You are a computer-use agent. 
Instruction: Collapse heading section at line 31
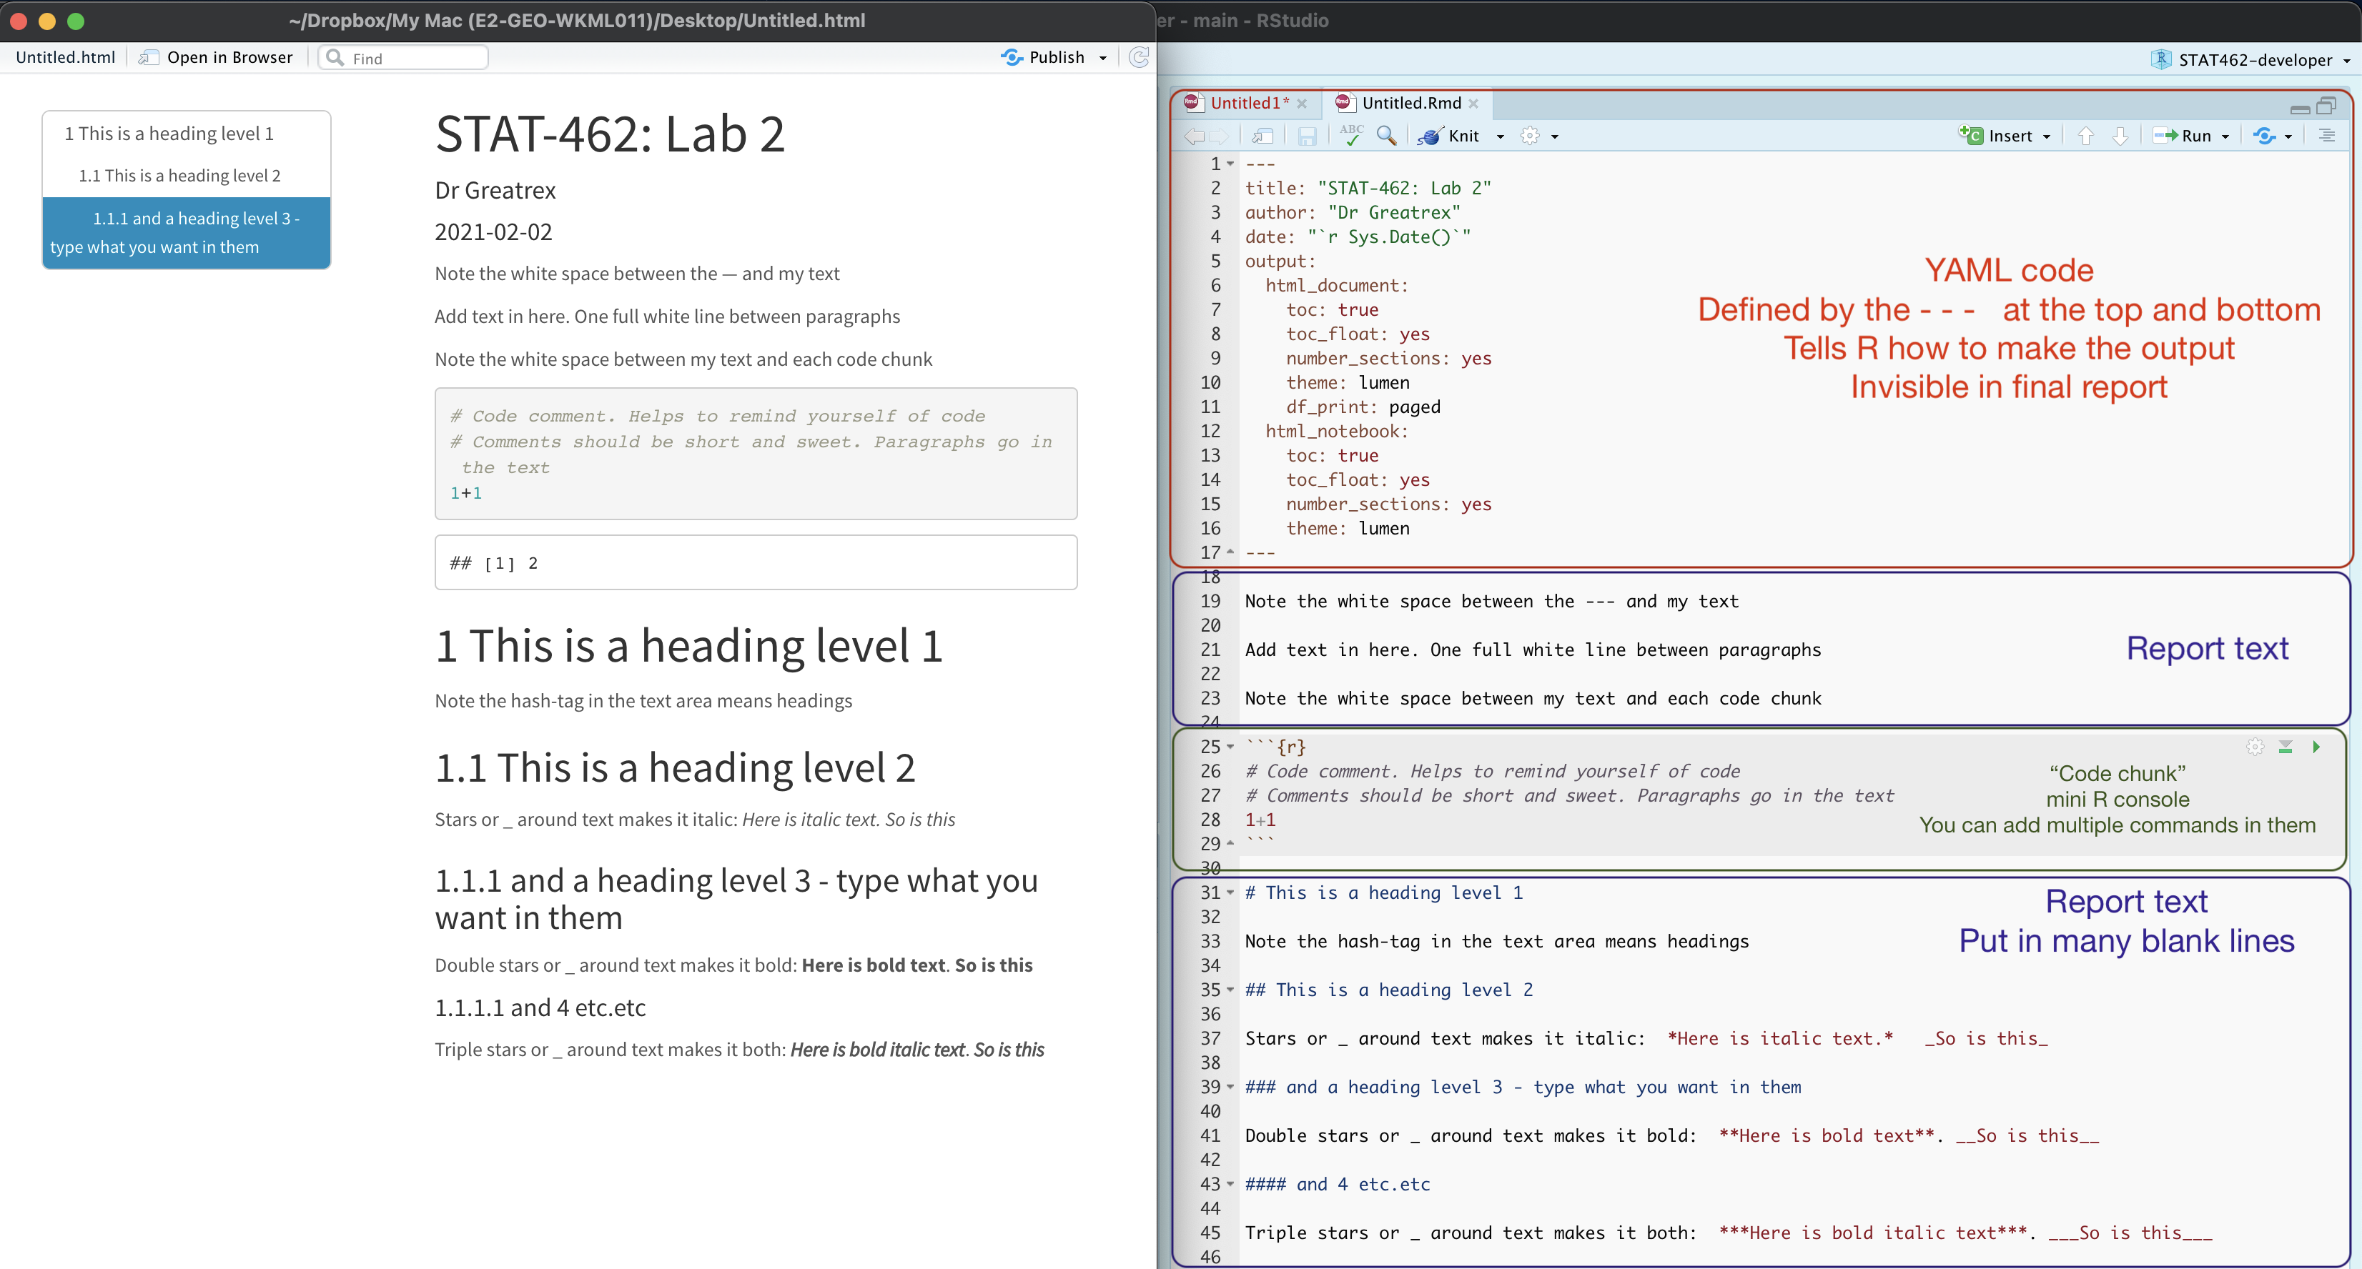(1230, 892)
